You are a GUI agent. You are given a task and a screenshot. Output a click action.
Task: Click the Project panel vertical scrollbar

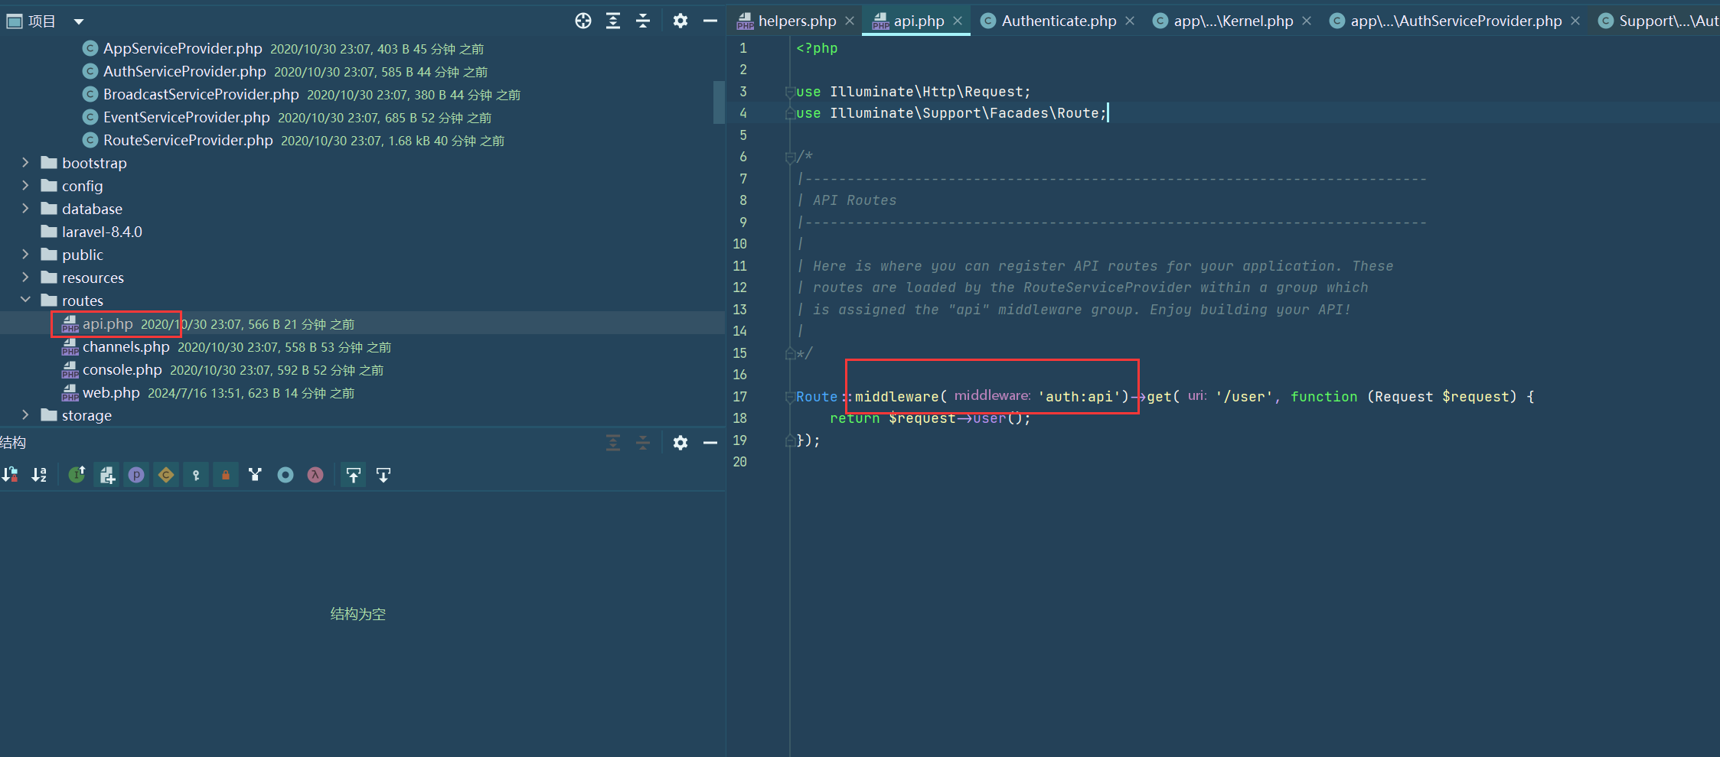pyautogui.click(x=719, y=102)
